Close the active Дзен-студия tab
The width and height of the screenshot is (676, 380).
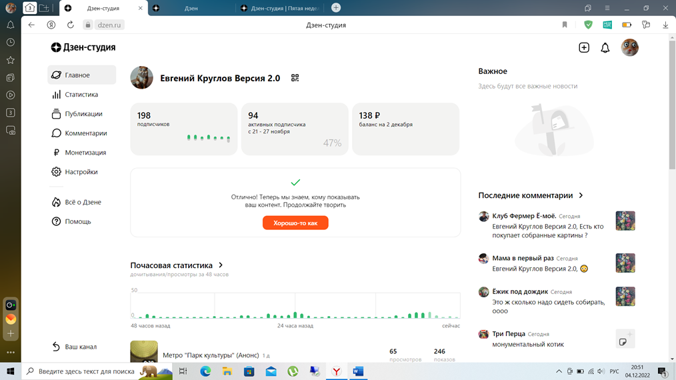point(140,8)
